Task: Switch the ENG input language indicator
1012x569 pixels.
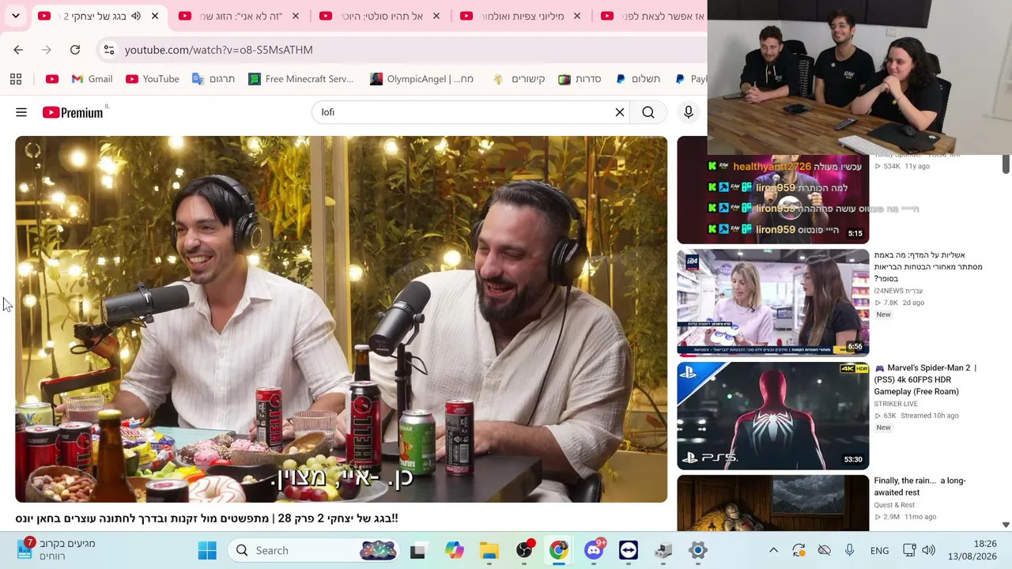Action: [879, 551]
